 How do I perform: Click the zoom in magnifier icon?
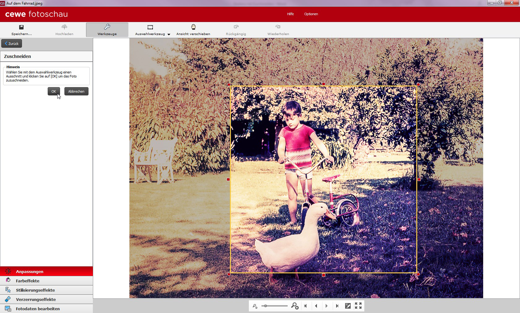[295, 306]
